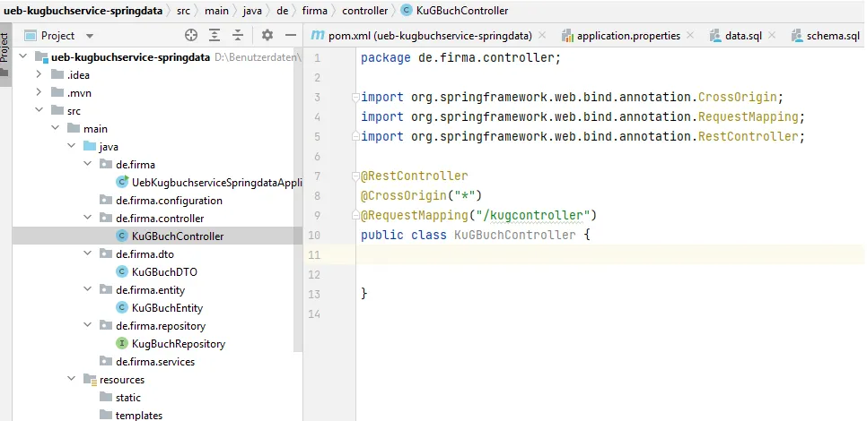Fold the import block at line 3
Screen dimensions: 867x421
pyautogui.click(x=355, y=98)
